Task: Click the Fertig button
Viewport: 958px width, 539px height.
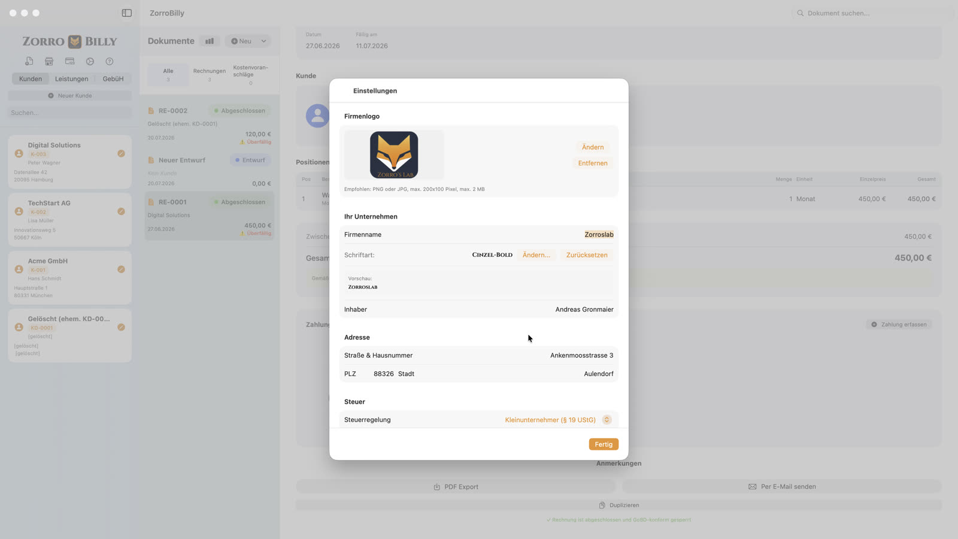Action: (604, 444)
